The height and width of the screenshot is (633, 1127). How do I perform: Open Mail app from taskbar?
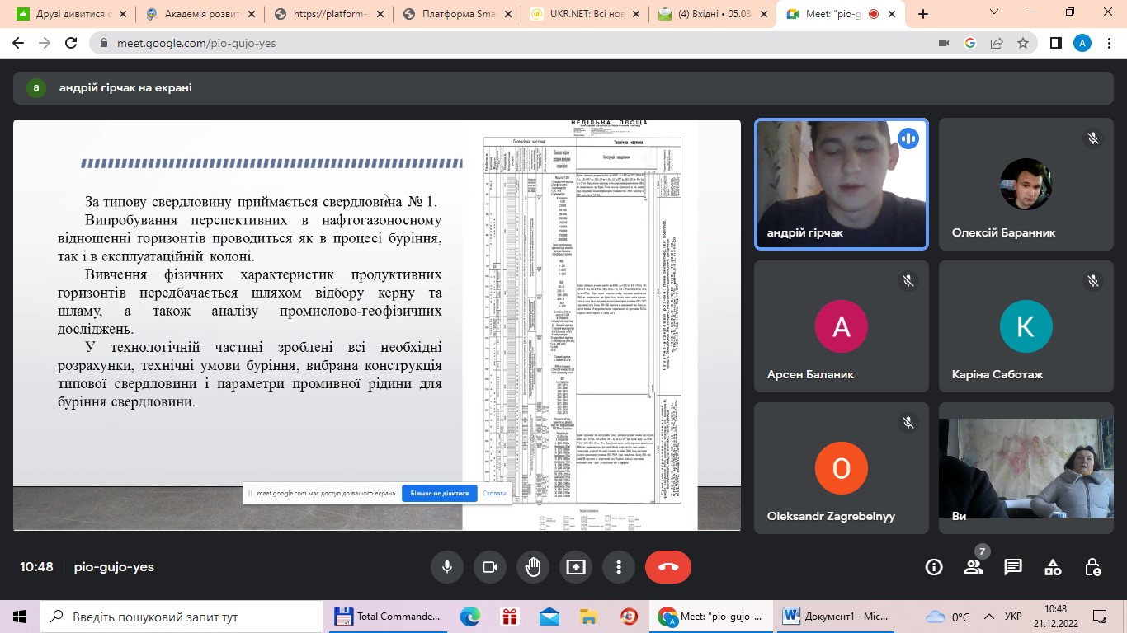click(x=549, y=617)
